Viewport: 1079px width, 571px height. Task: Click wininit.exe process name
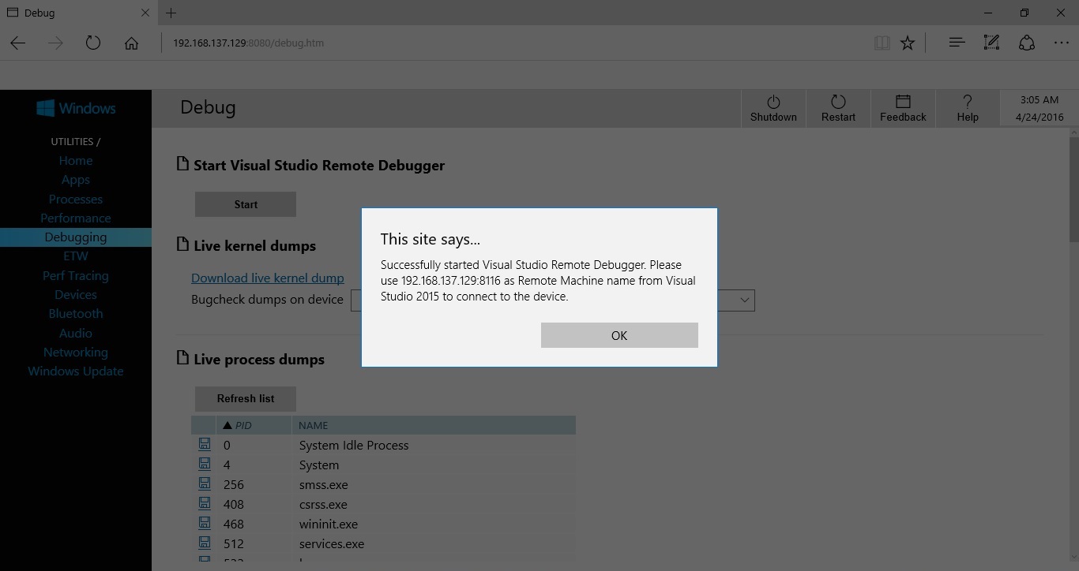click(329, 524)
